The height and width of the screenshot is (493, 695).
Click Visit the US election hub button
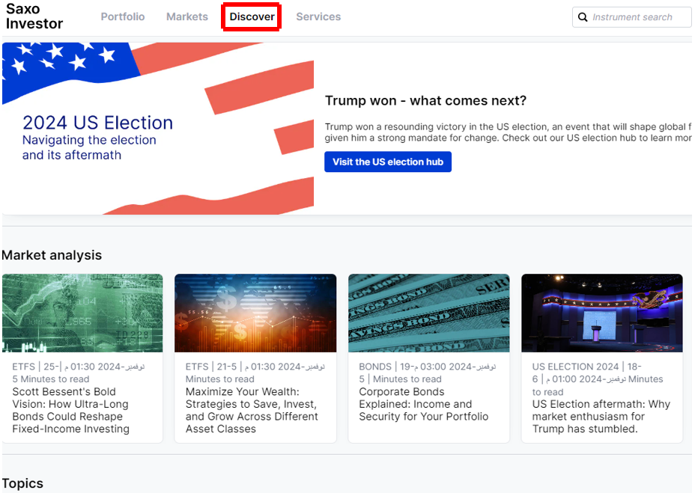(x=388, y=162)
